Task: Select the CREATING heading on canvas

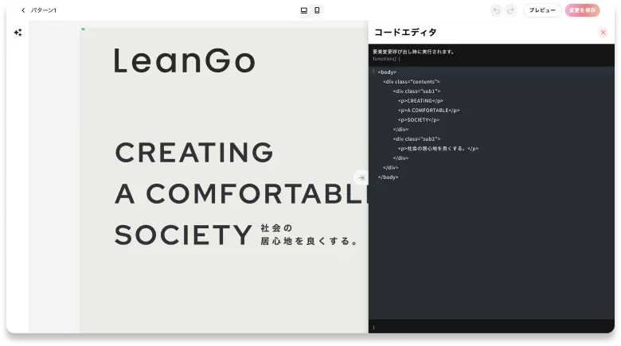Action: point(193,152)
